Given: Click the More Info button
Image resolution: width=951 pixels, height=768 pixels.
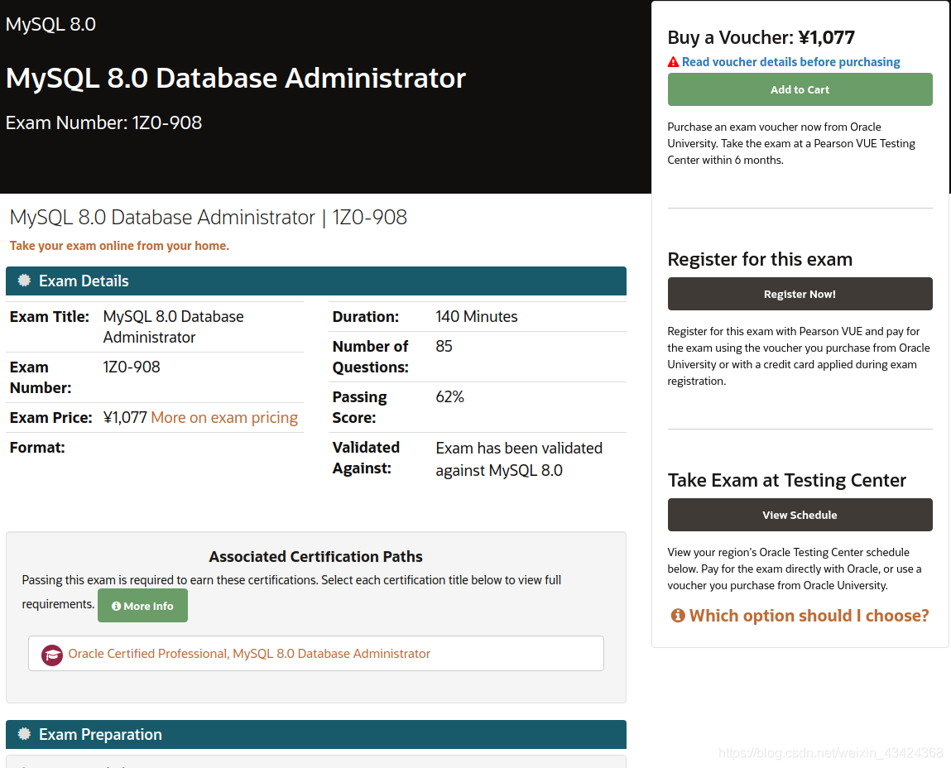Looking at the screenshot, I should (142, 605).
